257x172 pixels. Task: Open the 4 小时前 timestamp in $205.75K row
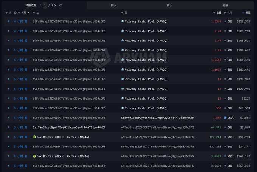(21, 31)
